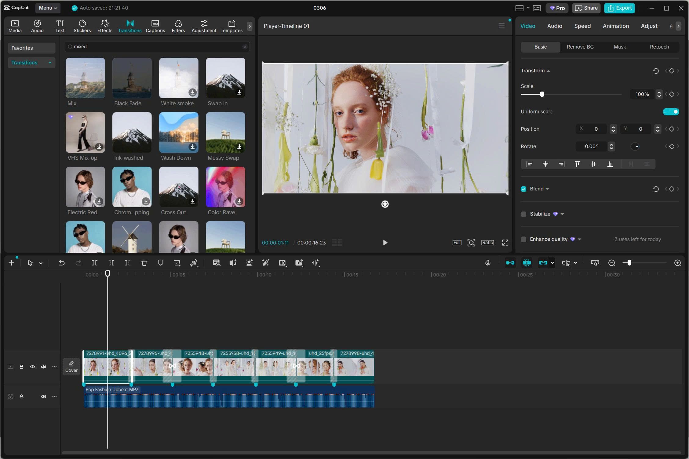Expand the Transitions category dropdown
689x459 pixels.
click(50, 63)
